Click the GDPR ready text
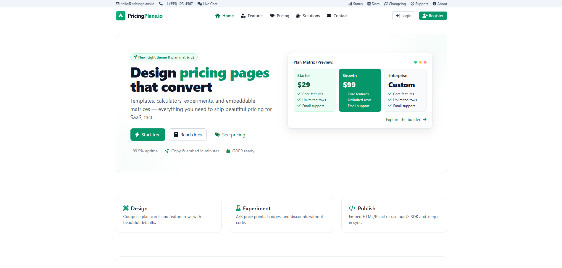The image size is (562, 268). pyautogui.click(x=243, y=151)
